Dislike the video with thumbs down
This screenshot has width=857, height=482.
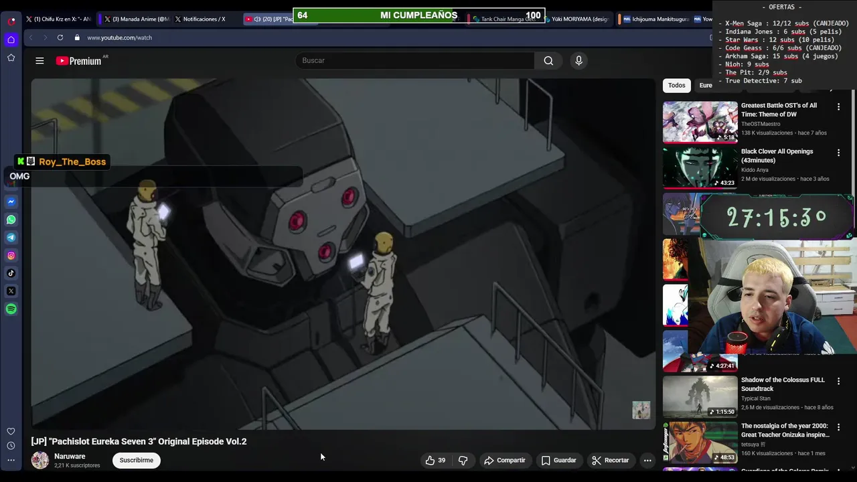click(463, 460)
